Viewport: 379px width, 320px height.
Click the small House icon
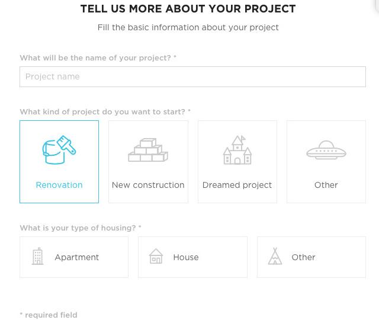click(x=156, y=256)
